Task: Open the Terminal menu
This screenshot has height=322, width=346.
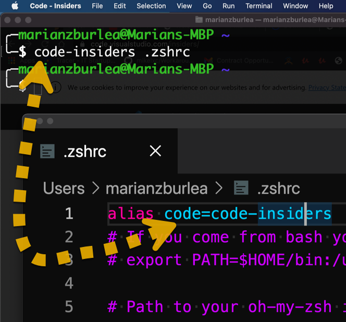Action: click(x=259, y=6)
